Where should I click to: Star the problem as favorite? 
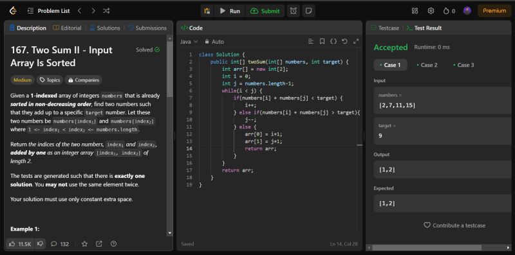[x=84, y=244]
